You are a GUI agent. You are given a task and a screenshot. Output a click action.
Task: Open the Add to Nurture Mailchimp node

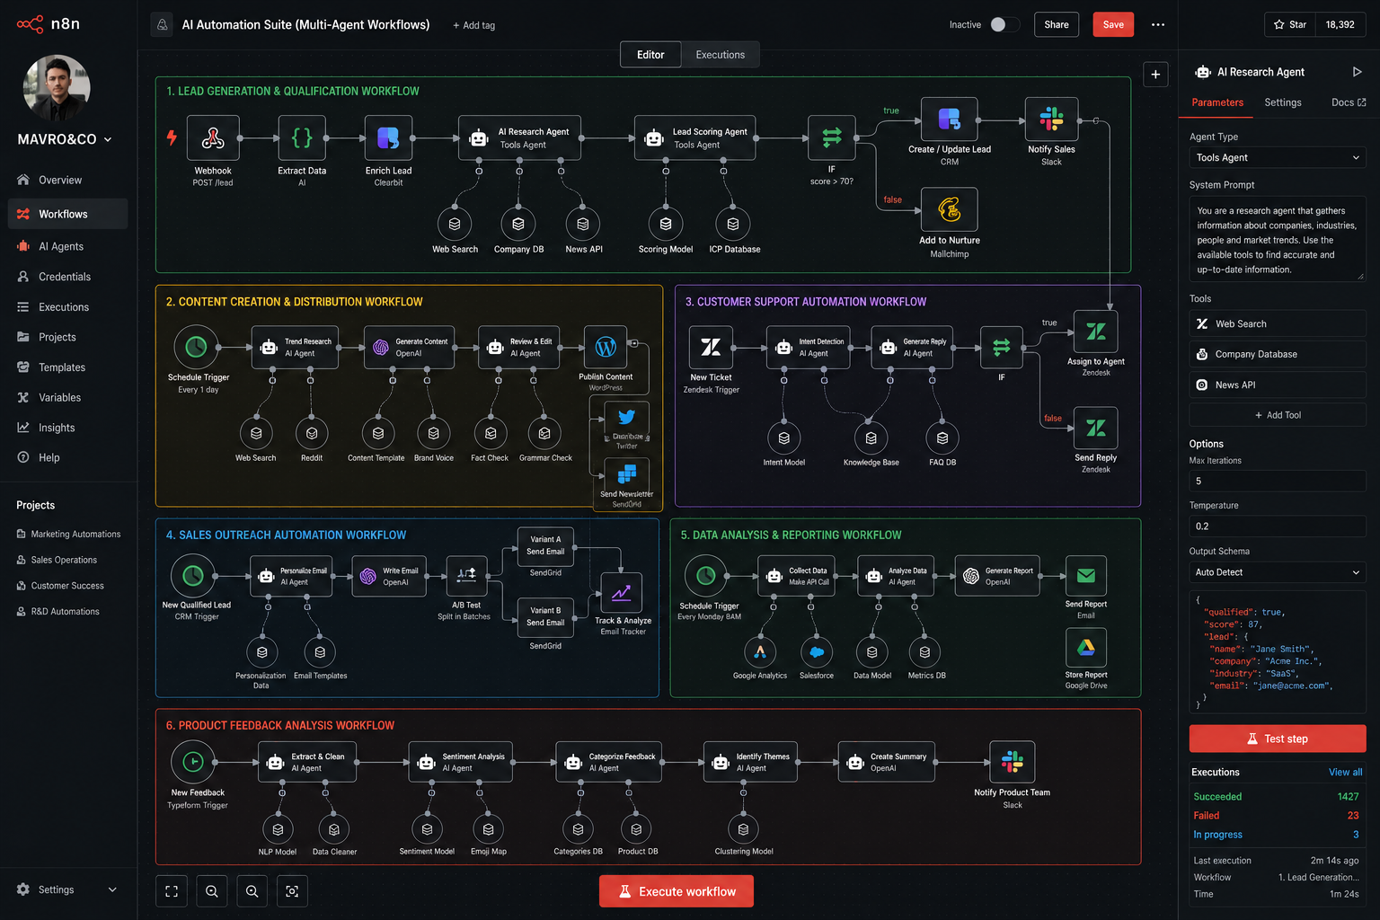tap(950, 210)
